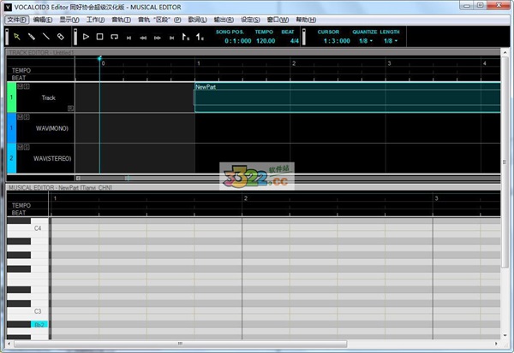Open the 工作(J) menu
514x353 pixels.
click(95, 20)
